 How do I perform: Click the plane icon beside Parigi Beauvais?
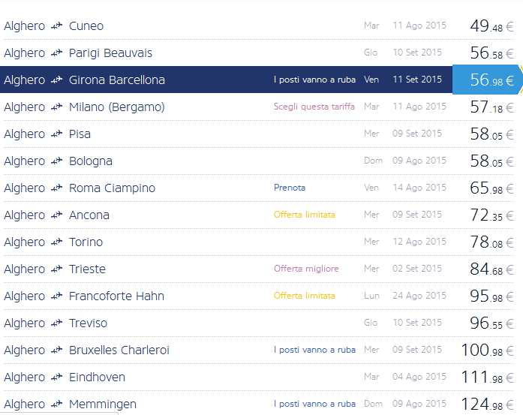coord(56,53)
